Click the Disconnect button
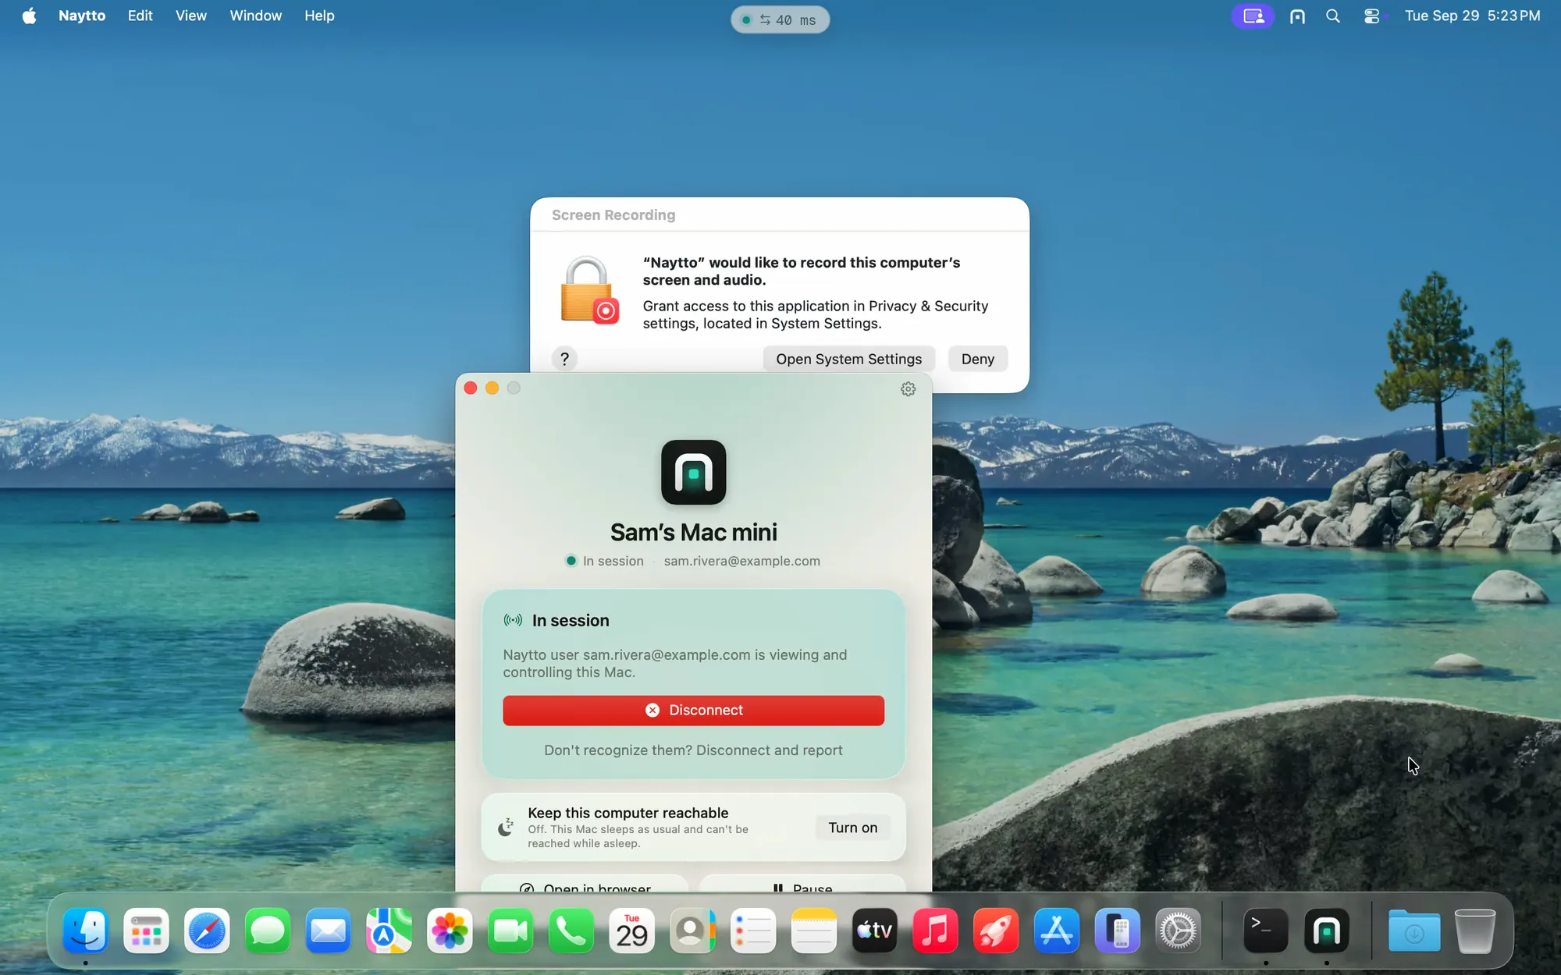 tap(693, 710)
